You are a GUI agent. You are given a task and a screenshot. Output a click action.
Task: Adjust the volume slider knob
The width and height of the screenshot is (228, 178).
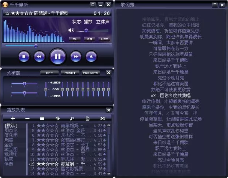[86, 30]
